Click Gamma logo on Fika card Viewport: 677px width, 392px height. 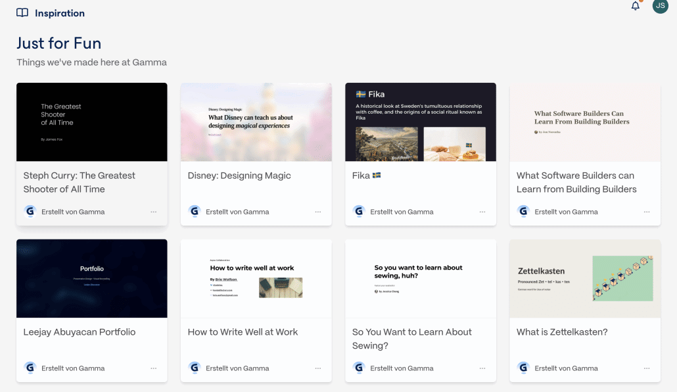click(359, 211)
